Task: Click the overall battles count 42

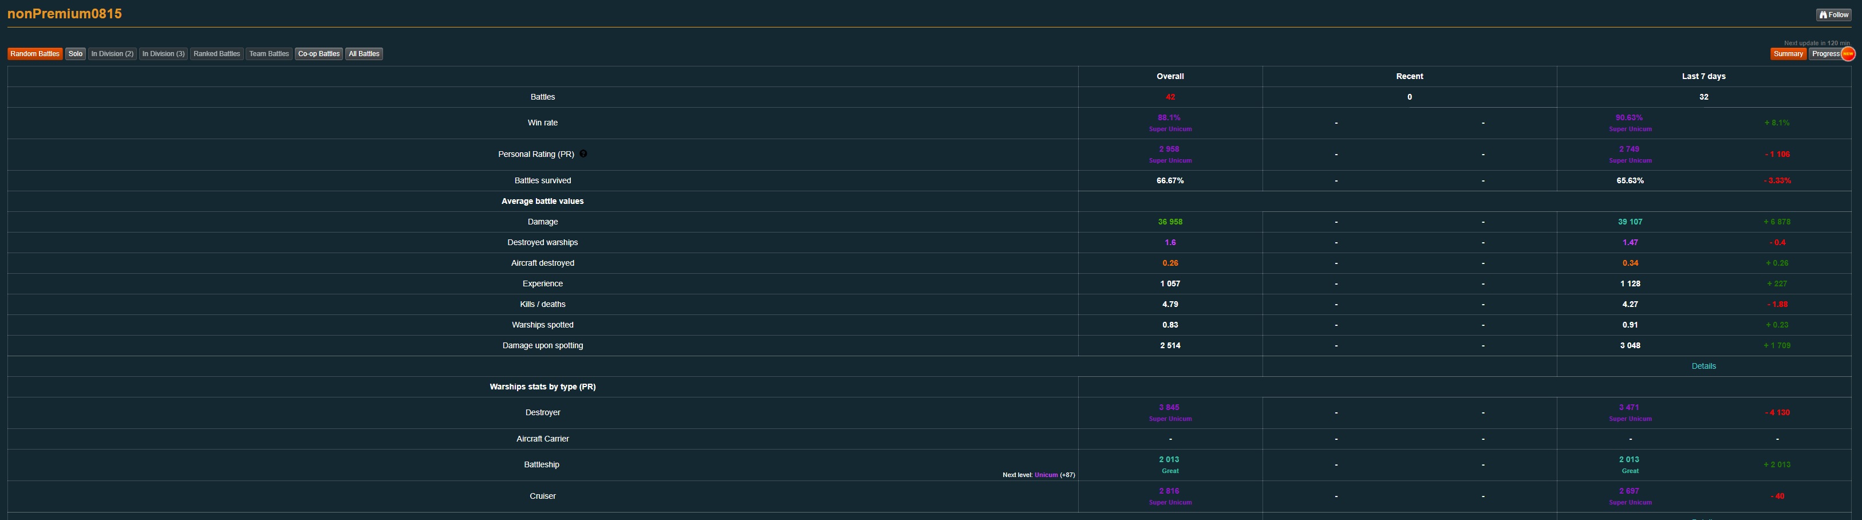Action: 1170,97
